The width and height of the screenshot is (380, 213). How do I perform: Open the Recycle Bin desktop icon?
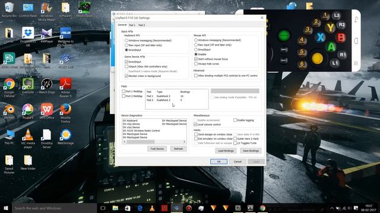pyautogui.click(x=9, y=9)
